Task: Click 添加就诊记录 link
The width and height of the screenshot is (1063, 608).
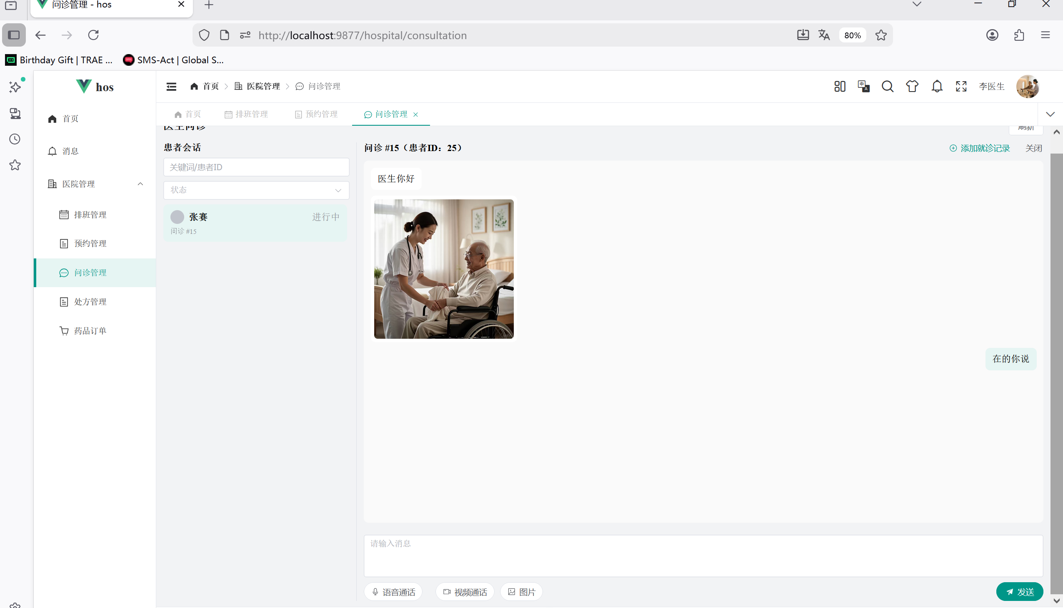Action: (x=979, y=148)
